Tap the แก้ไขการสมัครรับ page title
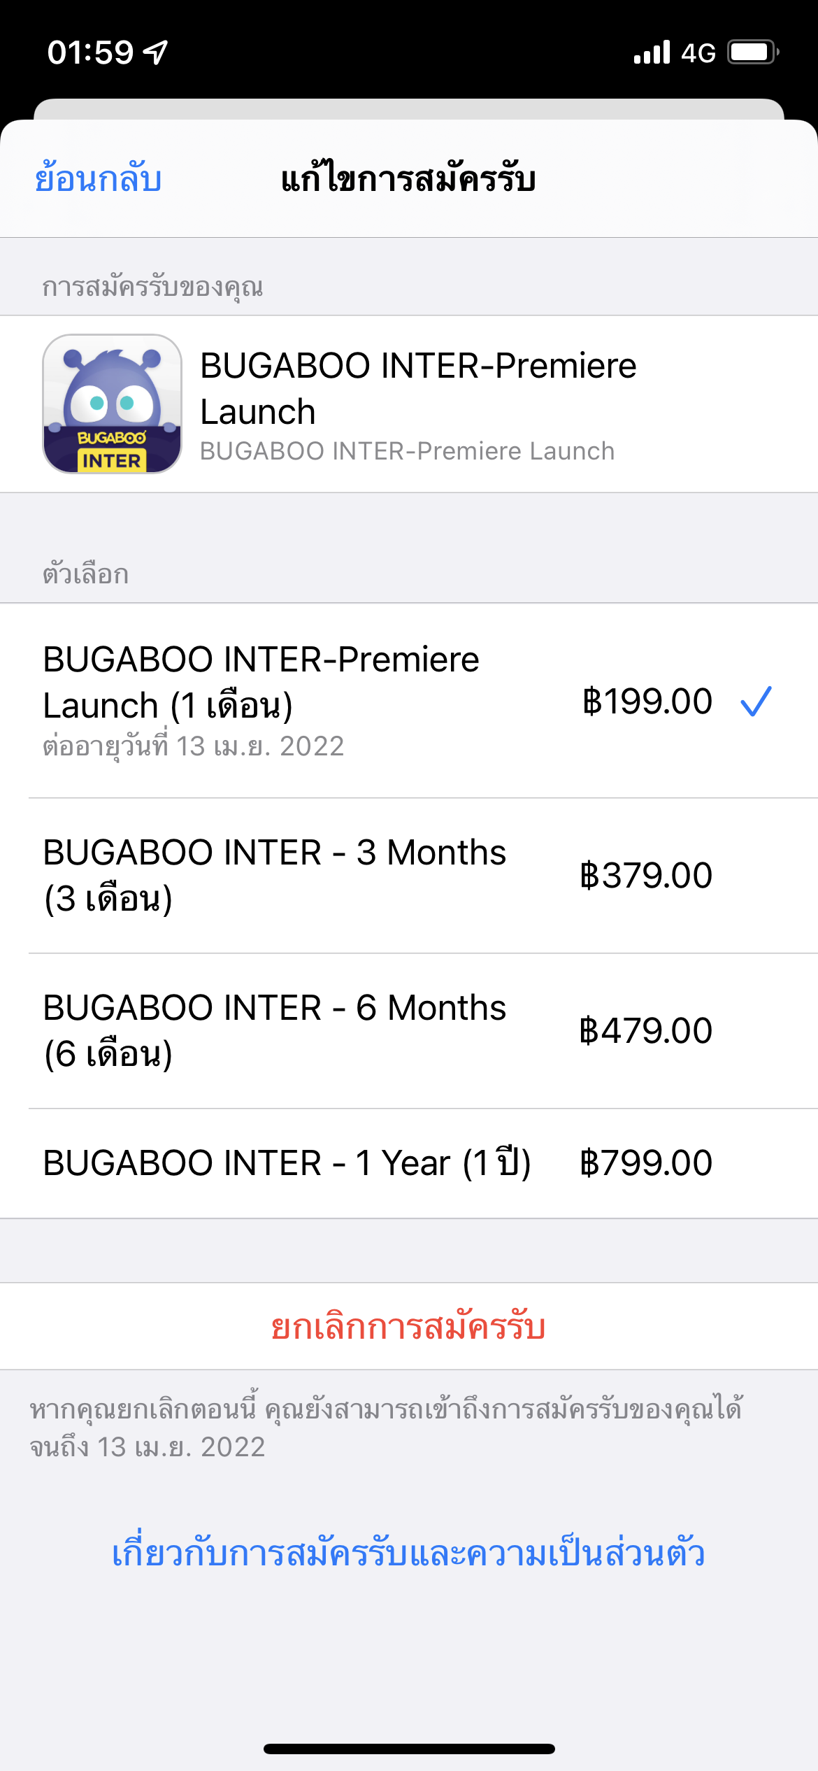818x1771 pixels. [x=408, y=179]
